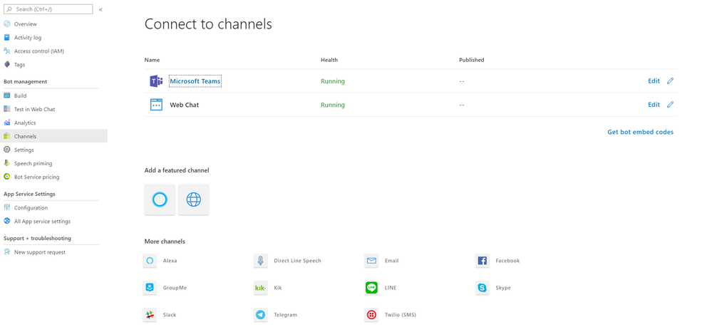Click the LINE channel icon

(x=371, y=288)
